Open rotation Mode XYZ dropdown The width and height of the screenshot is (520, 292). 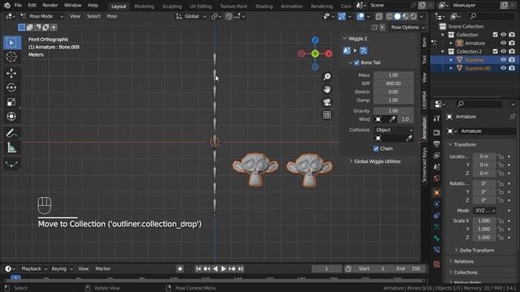pos(484,211)
